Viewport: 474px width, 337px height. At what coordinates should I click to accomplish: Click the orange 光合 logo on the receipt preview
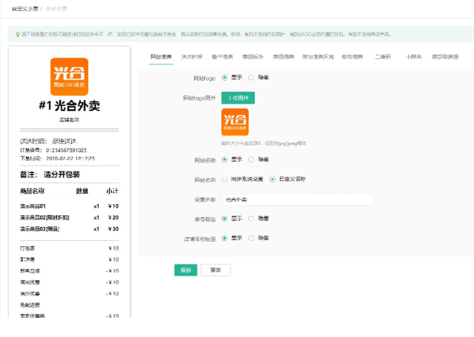(x=69, y=77)
